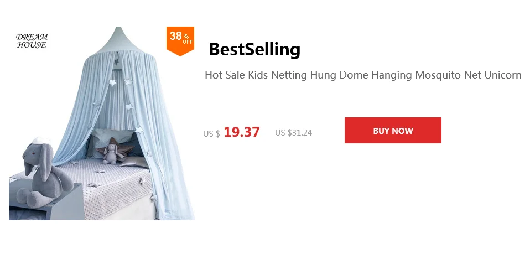Click the orange 38% OFF badge
The image size is (530, 264).
click(180, 41)
